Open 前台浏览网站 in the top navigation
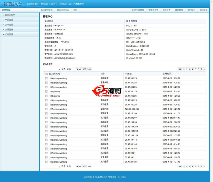Image resolution: width=213 pixels, height=182 pixels. (x=63, y=10)
